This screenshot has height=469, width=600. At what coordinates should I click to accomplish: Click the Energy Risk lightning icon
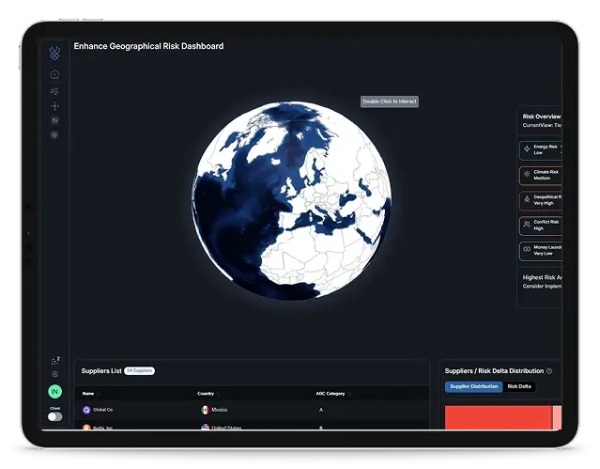(527, 149)
